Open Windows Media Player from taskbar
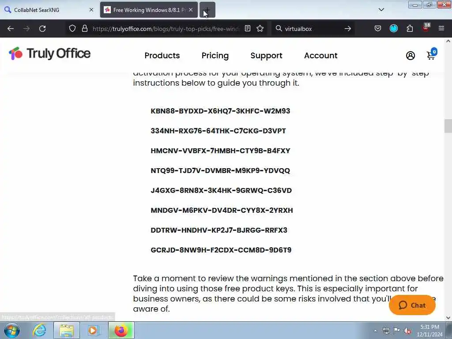Viewport: 452px width, 339px height. tap(93, 330)
